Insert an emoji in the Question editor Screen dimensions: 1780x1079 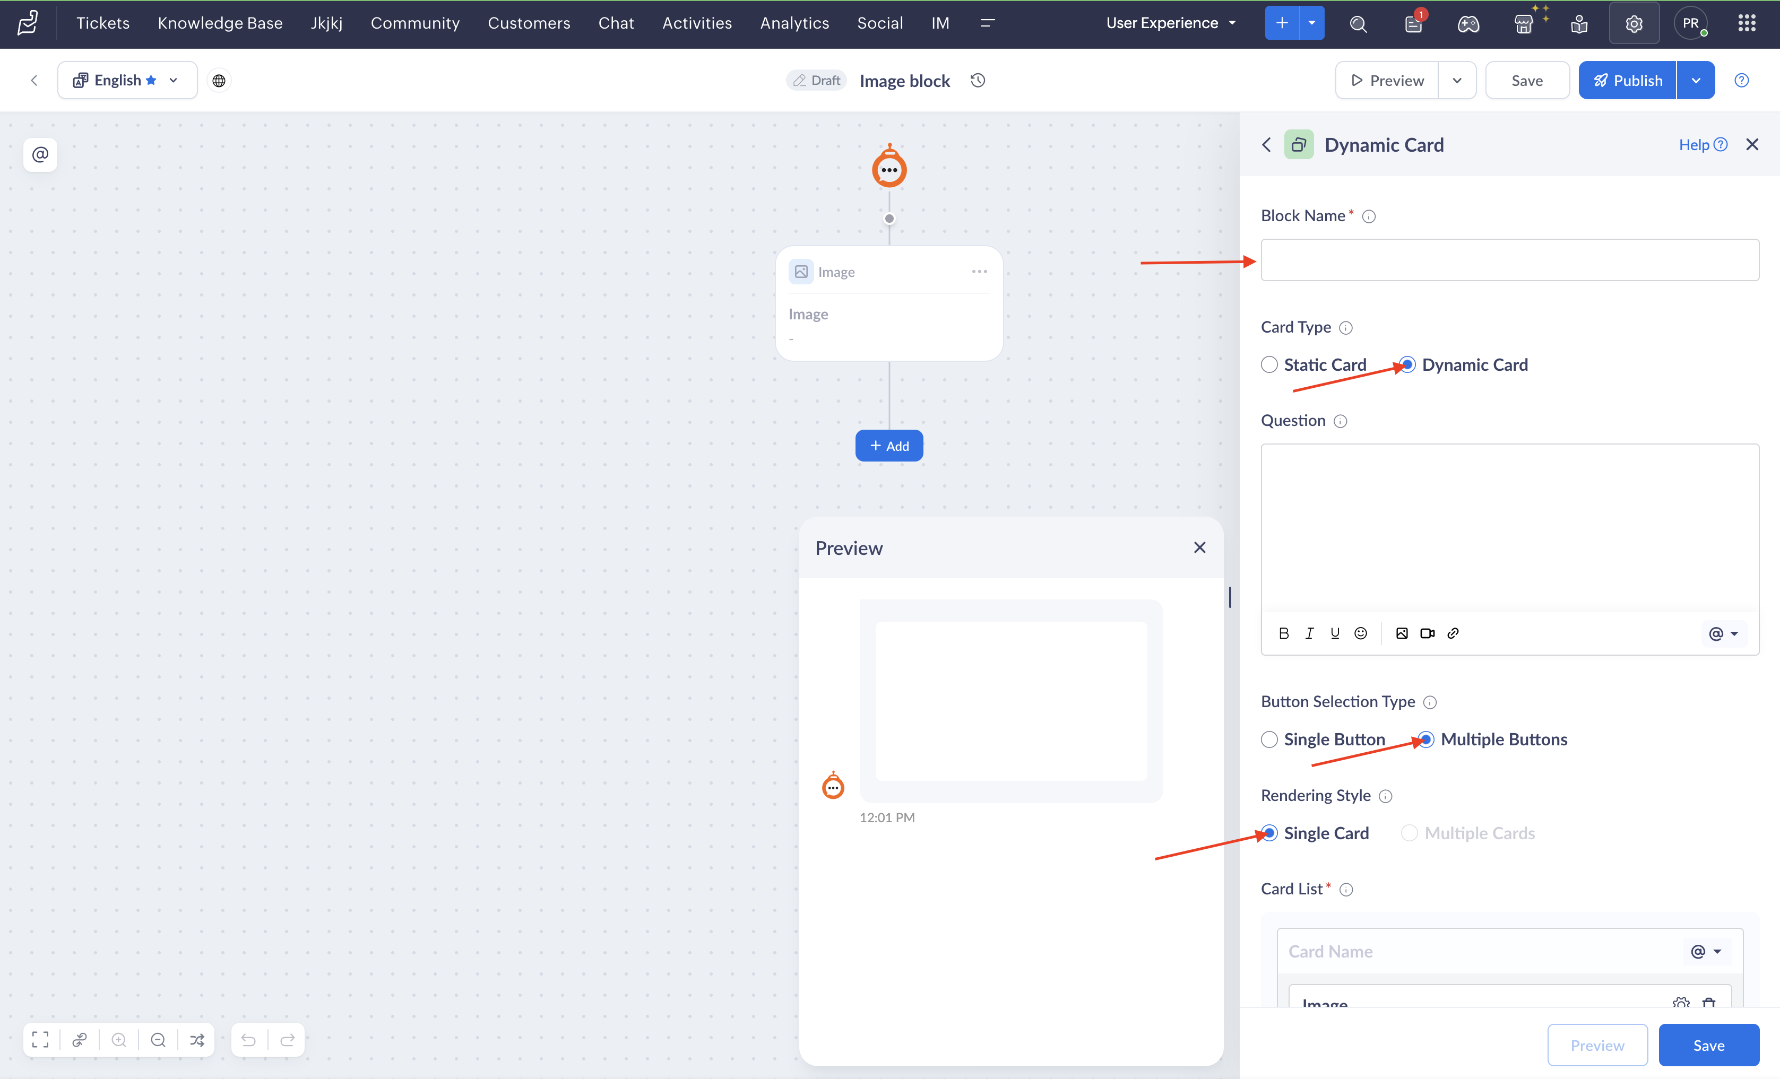(1360, 633)
